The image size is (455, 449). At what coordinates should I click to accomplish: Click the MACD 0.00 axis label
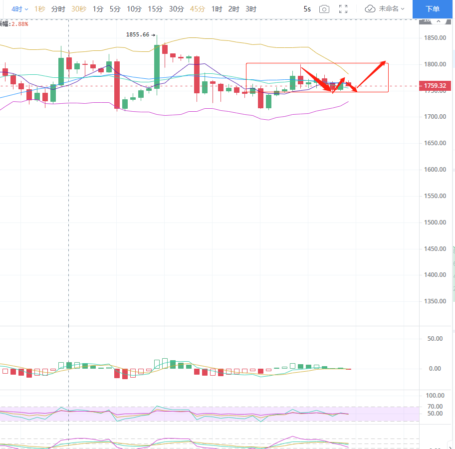pos(435,369)
